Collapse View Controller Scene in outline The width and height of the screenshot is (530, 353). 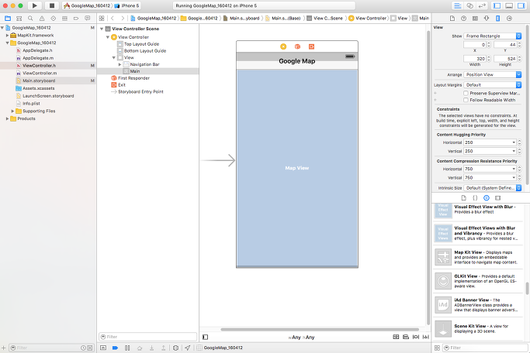coord(102,29)
